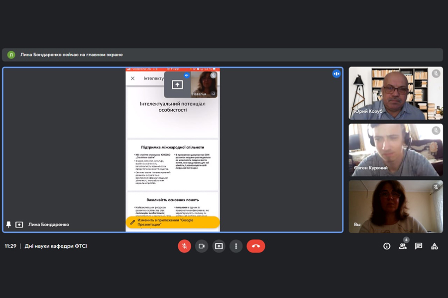Turn off the camera button
This screenshot has height=298, width=448.
[202, 246]
